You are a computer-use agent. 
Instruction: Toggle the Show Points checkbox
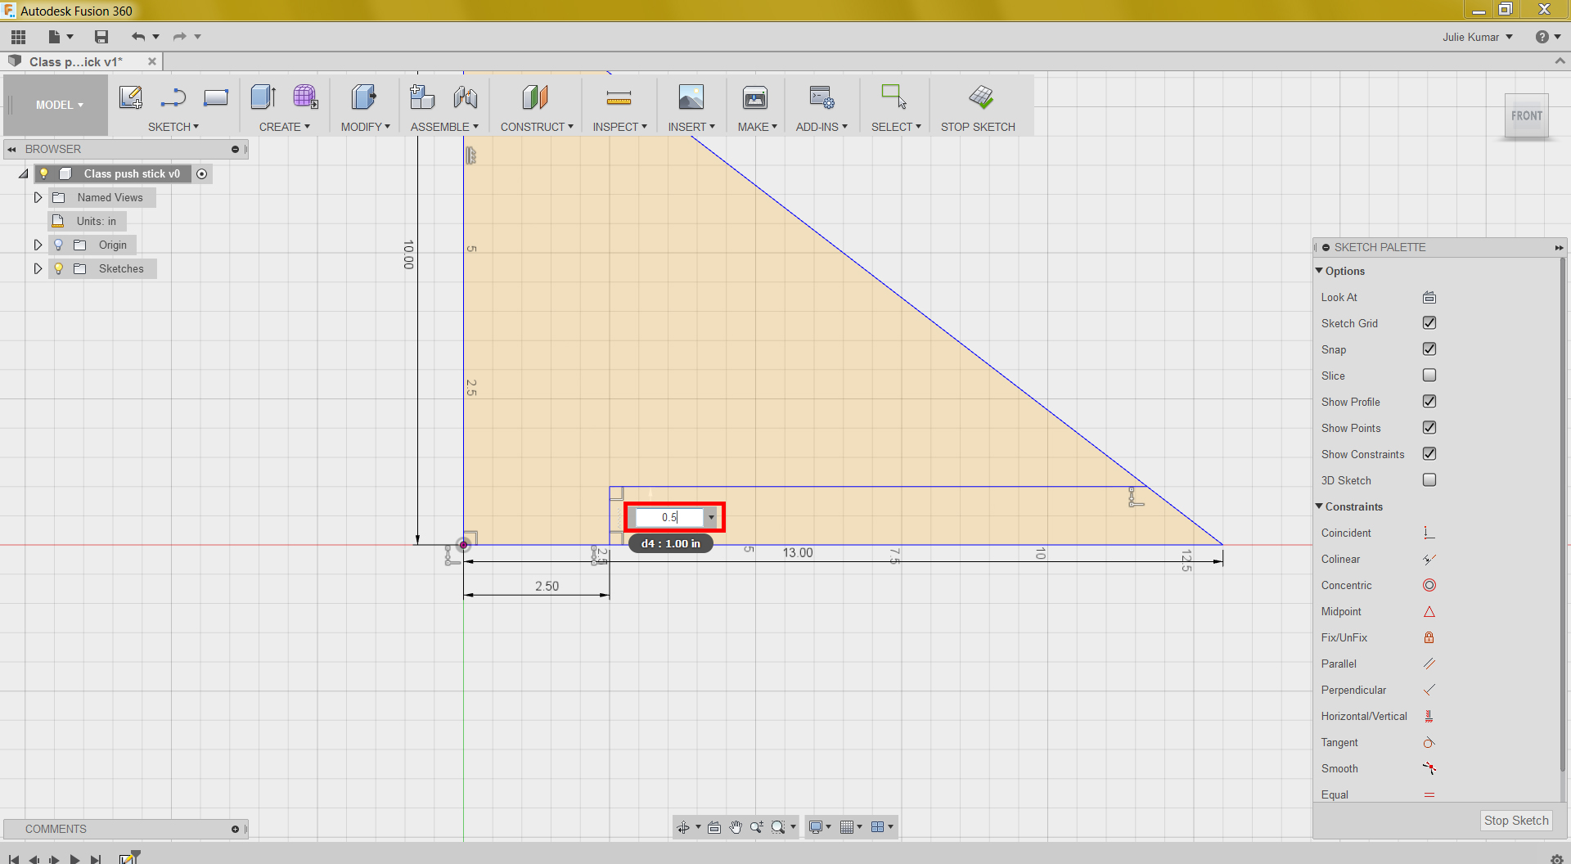click(x=1429, y=428)
